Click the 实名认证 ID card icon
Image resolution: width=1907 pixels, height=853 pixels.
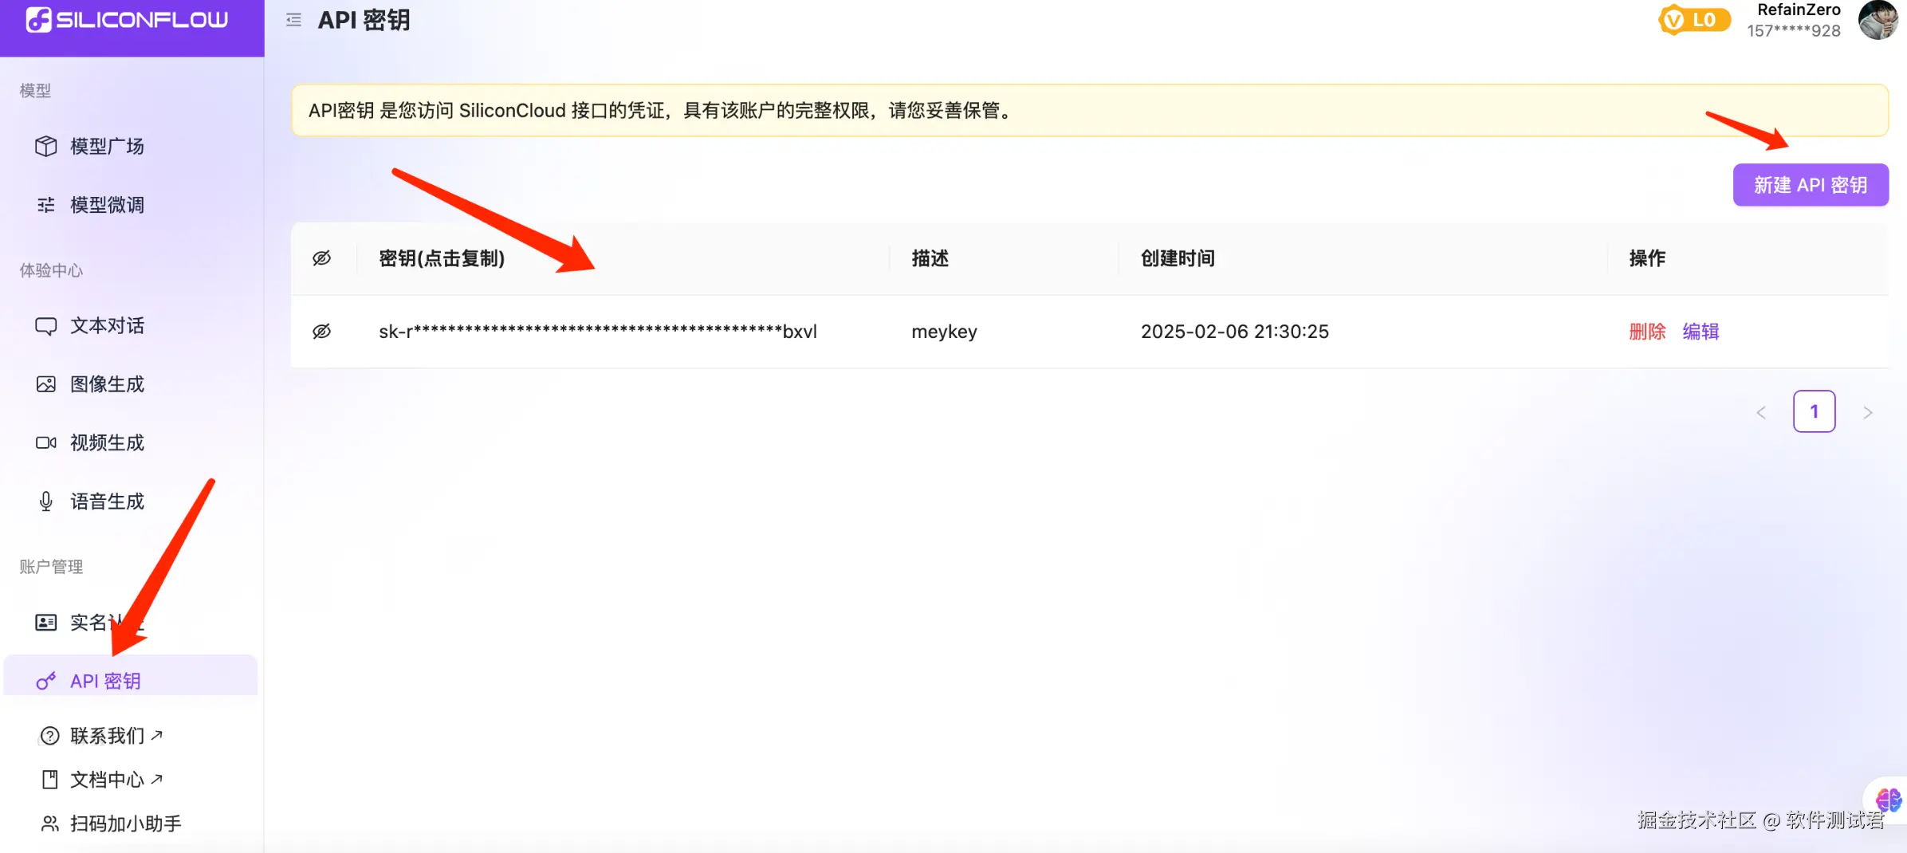pos(46,623)
